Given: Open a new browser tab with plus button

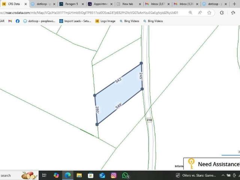Looking at the screenshot, I should click(x=235, y=4).
